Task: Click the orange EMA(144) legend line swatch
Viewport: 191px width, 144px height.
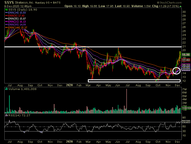Action: (x=6, y=28)
